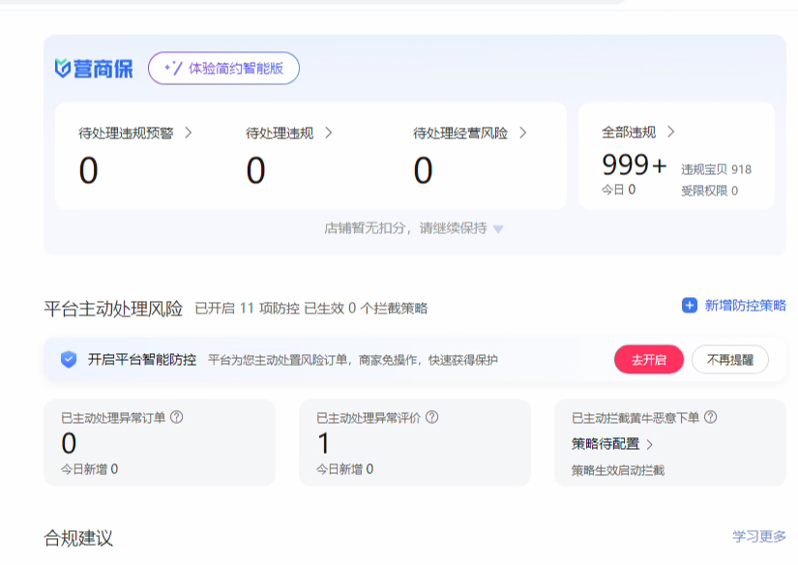This screenshot has height=565, width=798.
Task: Expand the 店铺暂无扣分 dropdown triangle
Action: [x=498, y=229]
